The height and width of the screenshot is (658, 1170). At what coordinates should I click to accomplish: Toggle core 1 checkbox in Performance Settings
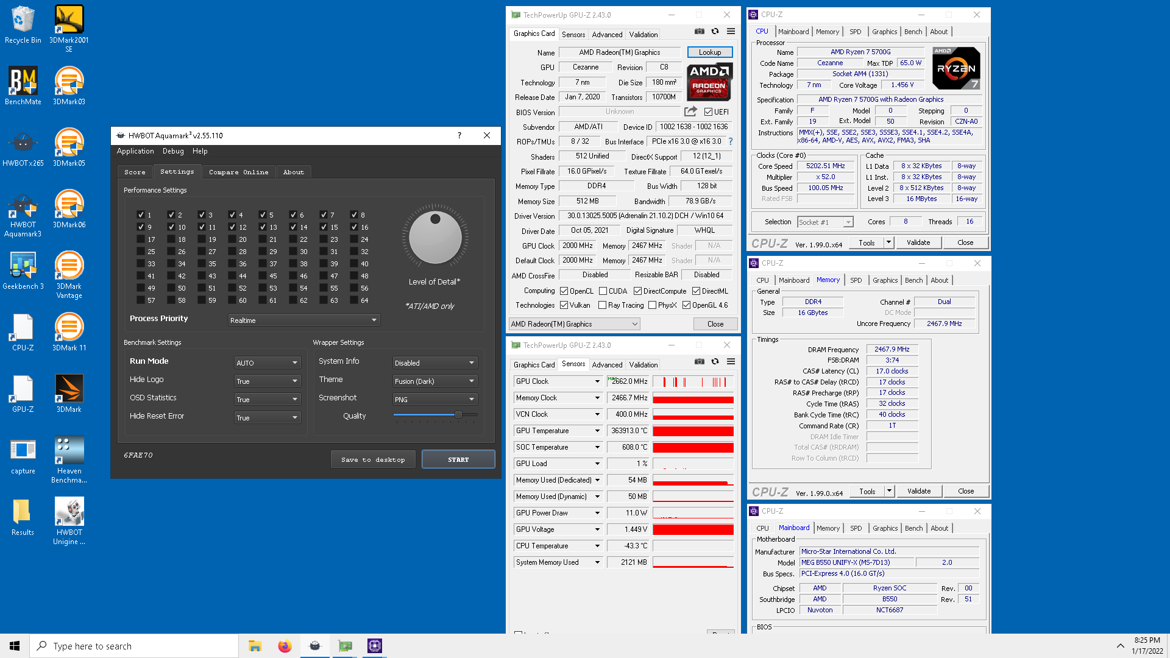click(x=141, y=214)
